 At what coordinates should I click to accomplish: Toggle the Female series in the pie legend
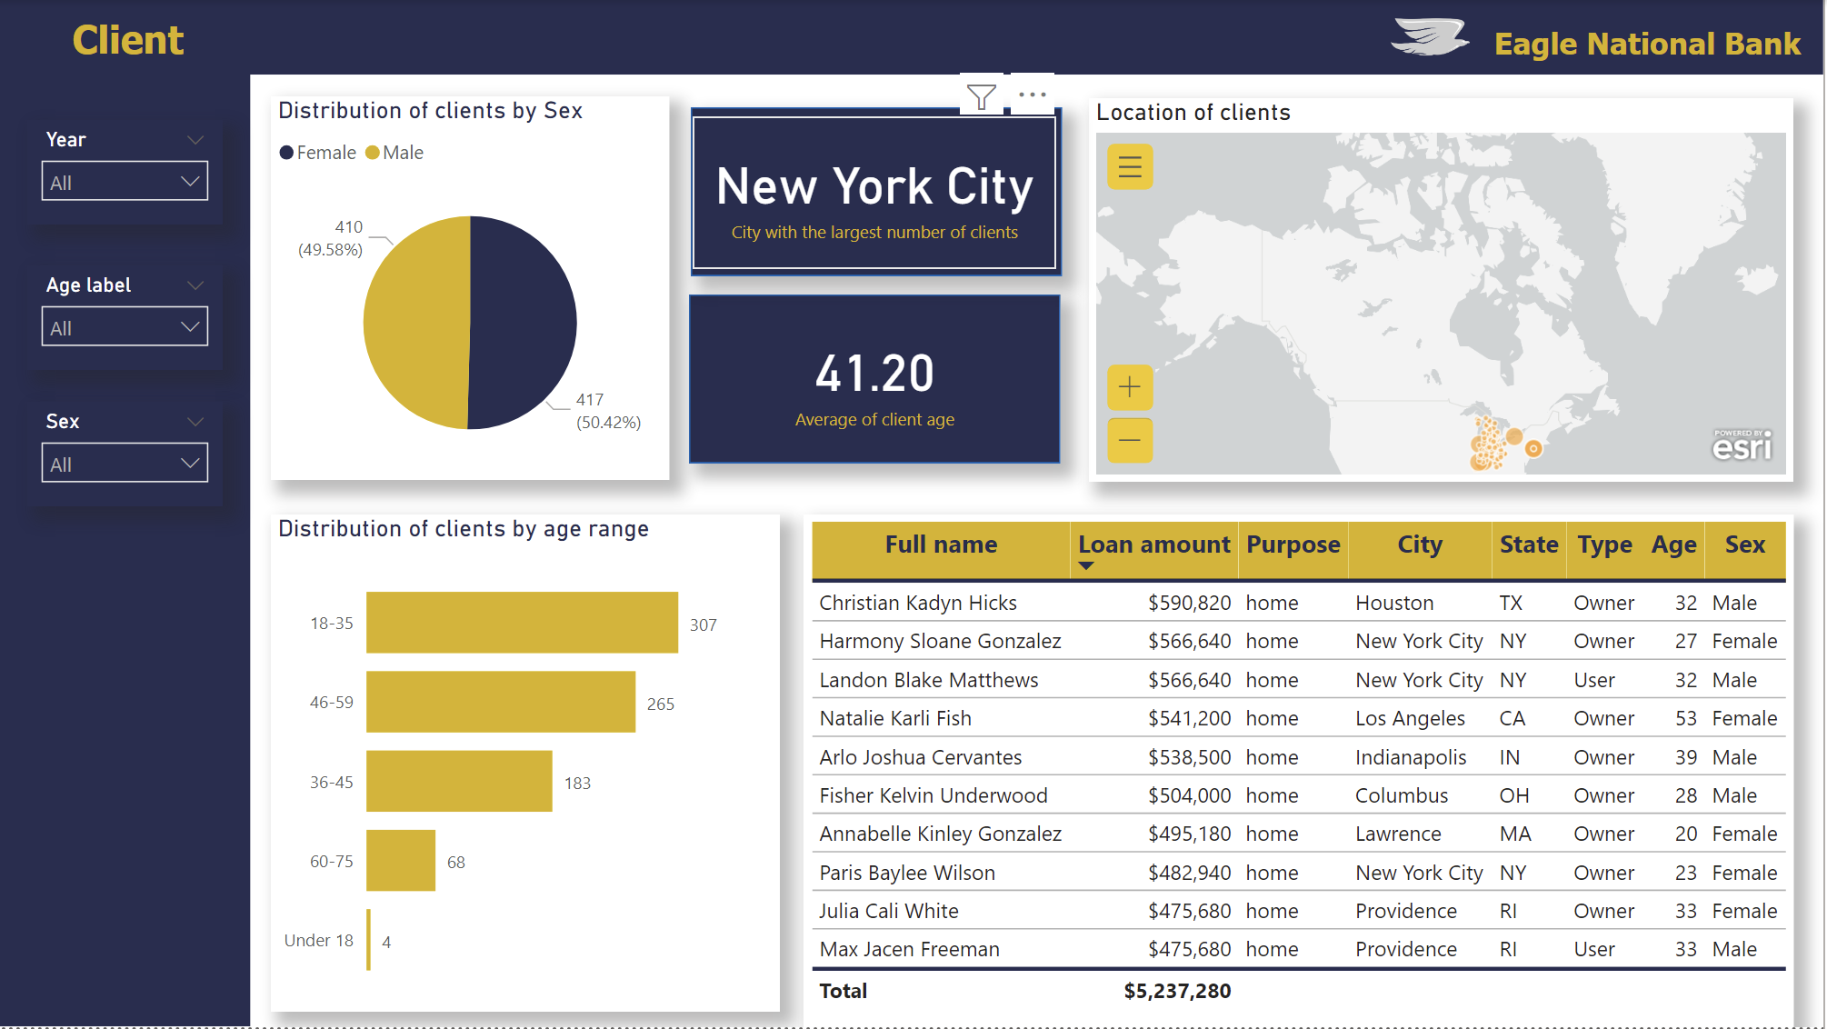(x=317, y=152)
